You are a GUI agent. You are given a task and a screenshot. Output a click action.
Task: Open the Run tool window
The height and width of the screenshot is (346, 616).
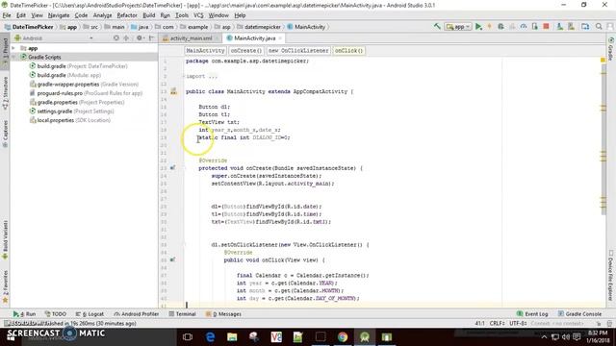pos(24,314)
